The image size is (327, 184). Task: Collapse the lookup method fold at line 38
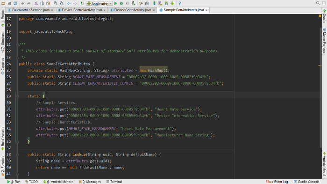pyautogui.click(x=17, y=155)
